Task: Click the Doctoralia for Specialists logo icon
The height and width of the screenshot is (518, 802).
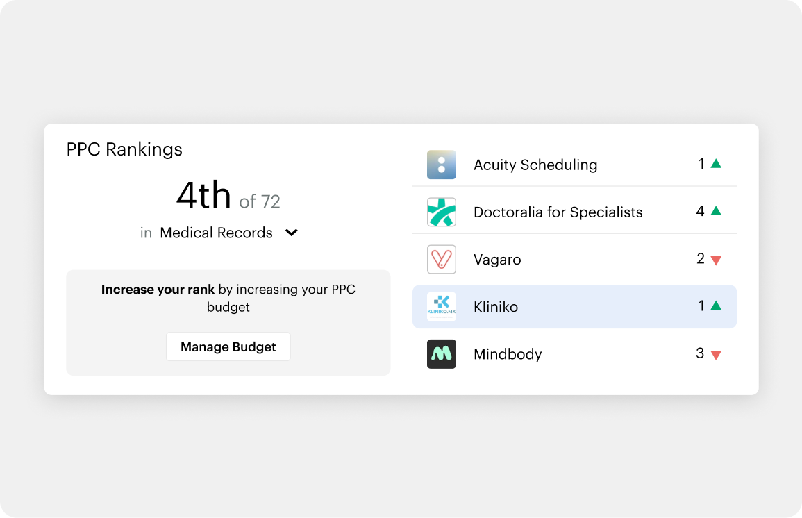Action: 442,212
